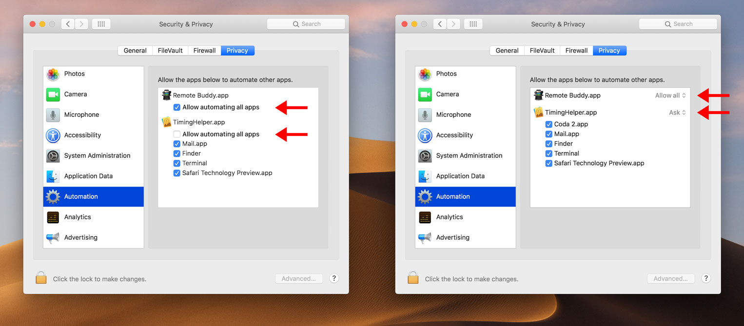Click the Microphone icon in right window sidebar
This screenshot has width=744, height=326.
tap(425, 115)
